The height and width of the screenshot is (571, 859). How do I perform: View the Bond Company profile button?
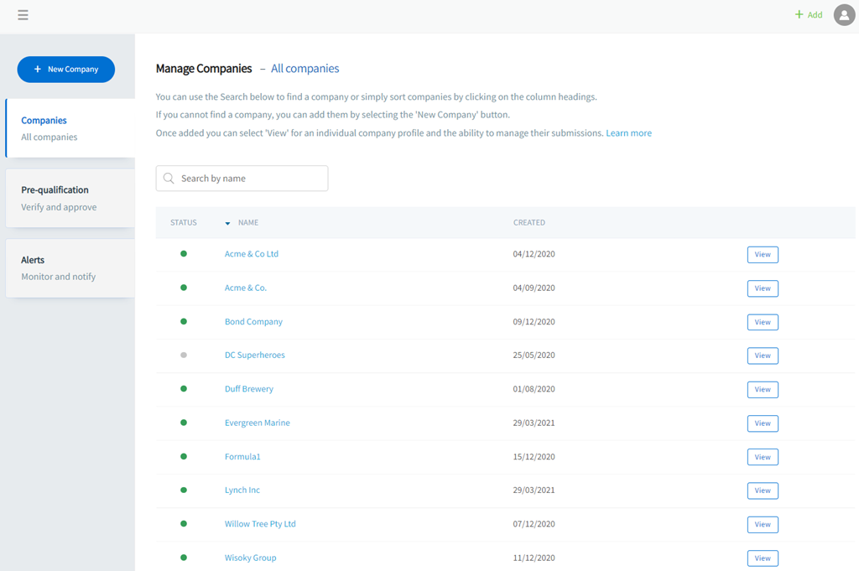pos(762,322)
